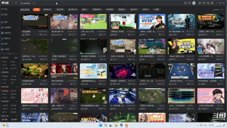Select the 海上狼人杀 category tab
The image size is (227, 128).
pos(73,9)
